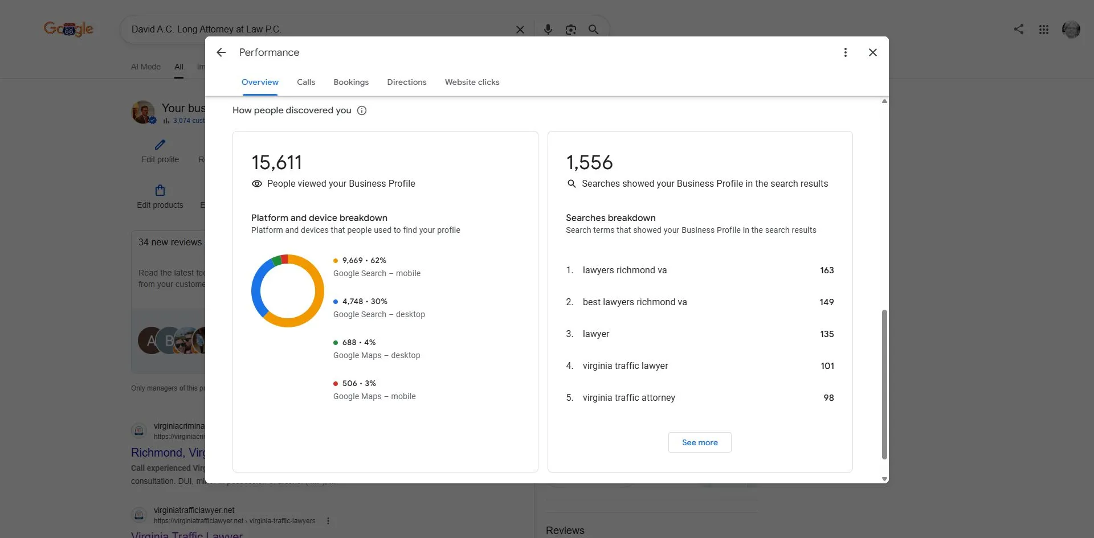Submit search with magnifier icon
Screen dimensions: 1094x538
pos(593,30)
